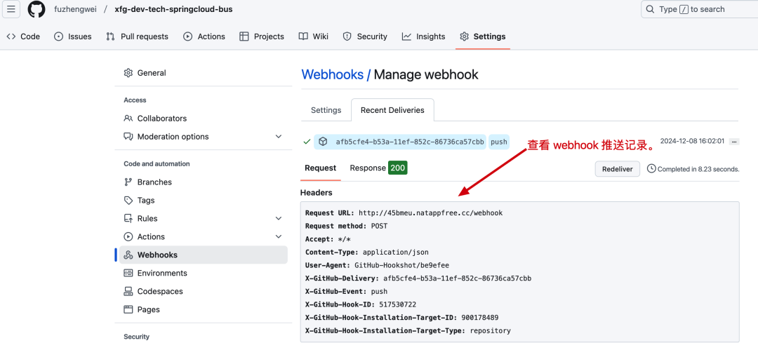Expand the Rules chevron in sidebar
758x343 pixels.
coord(279,218)
